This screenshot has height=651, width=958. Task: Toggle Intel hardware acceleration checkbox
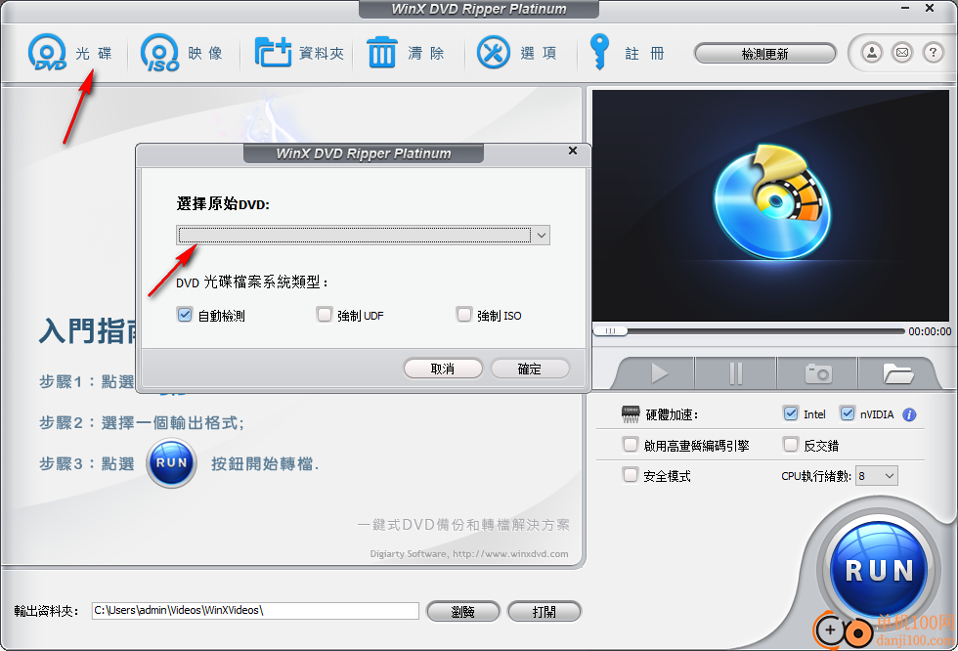791,413
